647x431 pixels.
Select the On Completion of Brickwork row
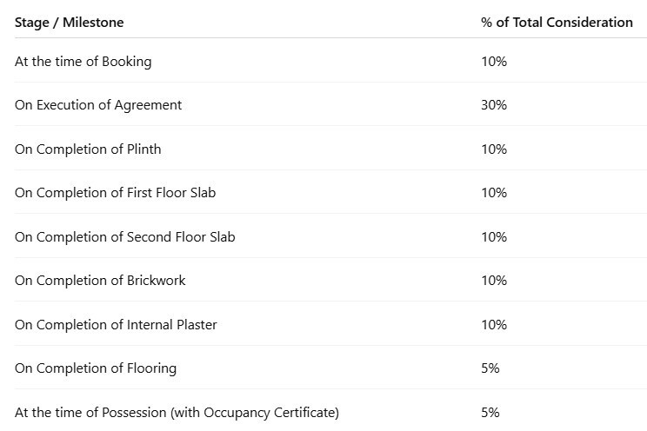330,281
